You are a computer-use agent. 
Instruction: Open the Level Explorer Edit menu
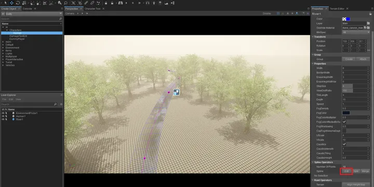click(x=11, y=99)
